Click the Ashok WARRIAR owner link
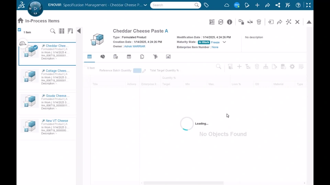This screenshot has width=330, height=185. click(134, 46)
